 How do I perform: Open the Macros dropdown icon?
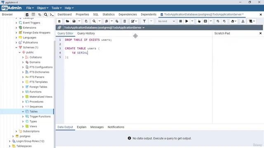point(252,21)
